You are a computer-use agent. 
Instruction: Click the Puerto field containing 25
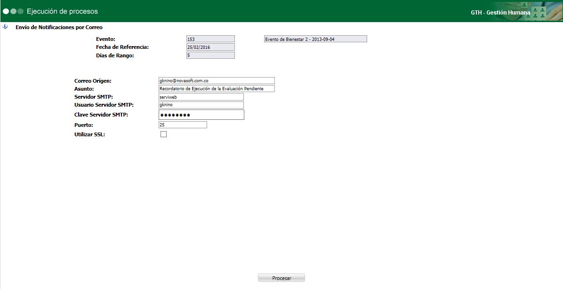(183, 125)
